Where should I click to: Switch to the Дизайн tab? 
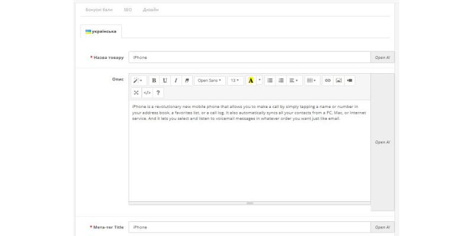(x=151, y=9)
